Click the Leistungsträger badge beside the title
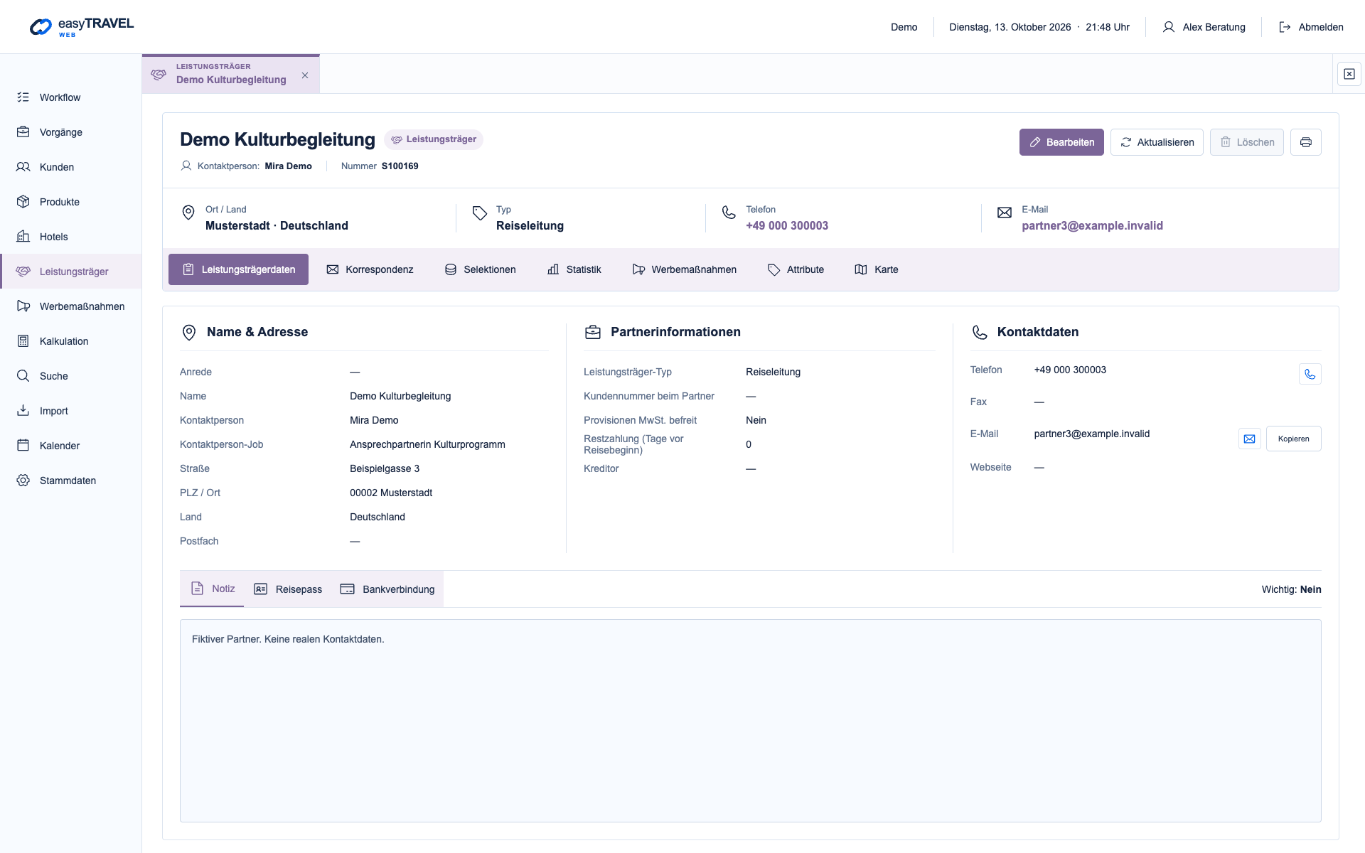The image size is (1365, 853). [434, 139]
